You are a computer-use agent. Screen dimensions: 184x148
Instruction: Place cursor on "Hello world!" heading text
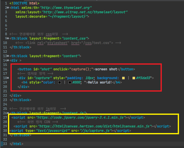(x=100, y=82)
